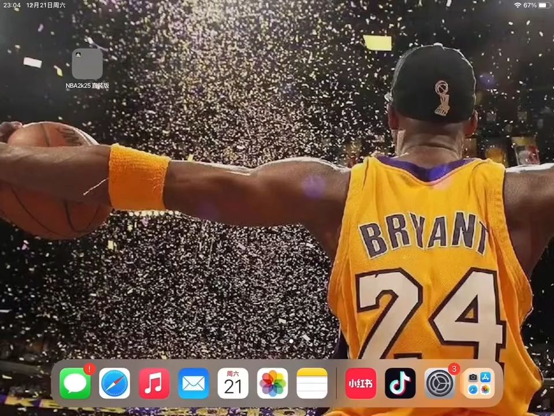Image resolution: width=554 pixels, height=416 pixels.
Task: Launch TikTok from the dock
Action: (x=400, y=384)
